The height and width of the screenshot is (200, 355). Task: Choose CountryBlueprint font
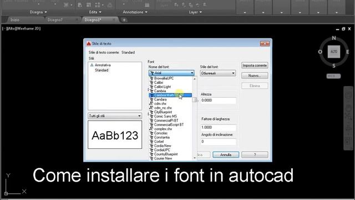(x=170, y=154)
